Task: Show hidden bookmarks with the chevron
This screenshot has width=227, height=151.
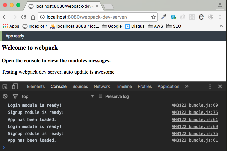Action: [221, 26]
